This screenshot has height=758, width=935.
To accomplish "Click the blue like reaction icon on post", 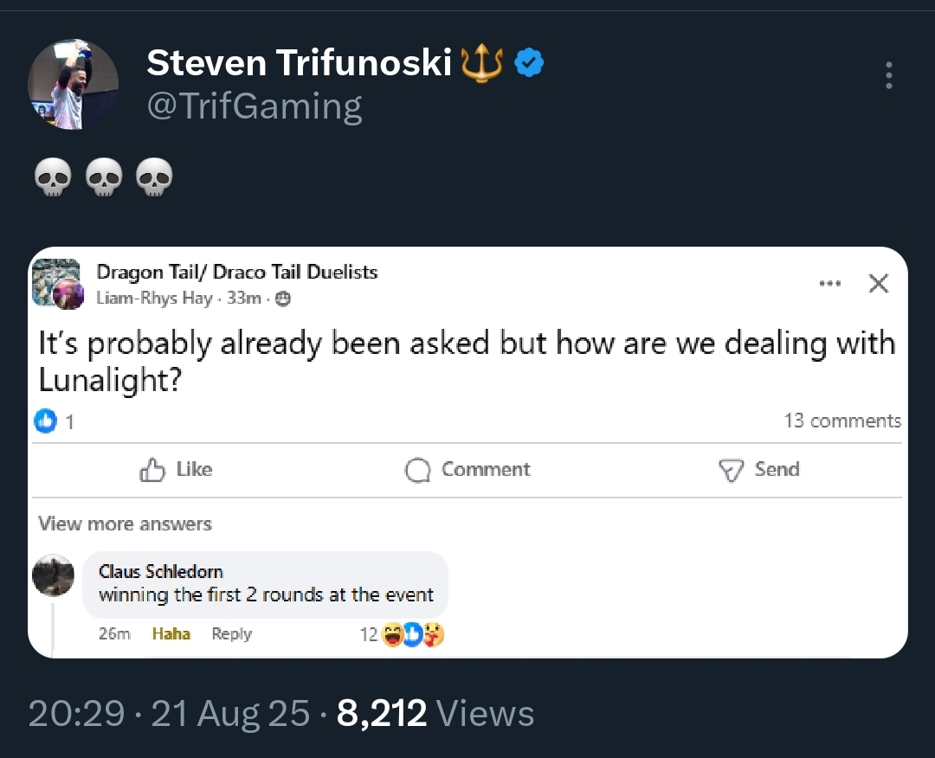I will (45, 421).
